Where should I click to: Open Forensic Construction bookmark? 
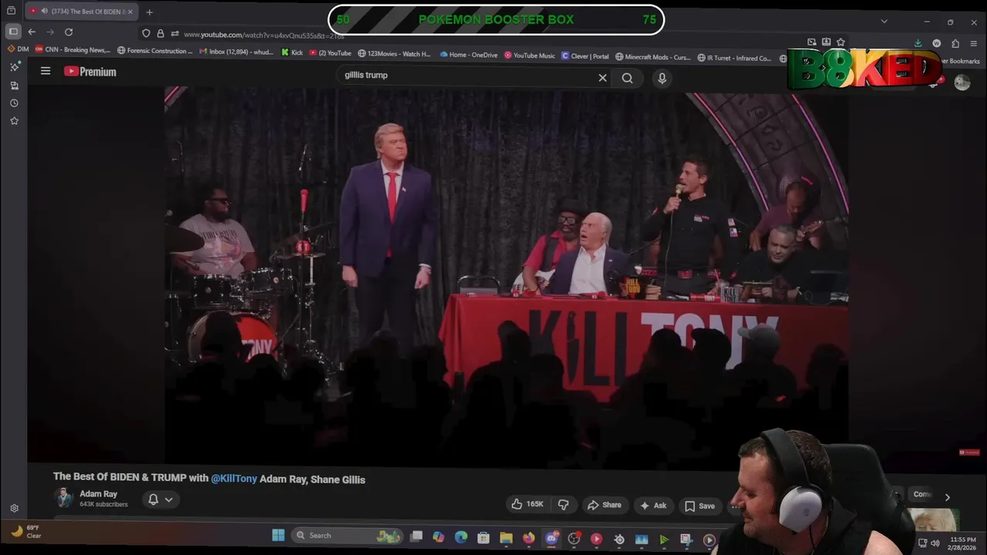[x=155, y=50]
